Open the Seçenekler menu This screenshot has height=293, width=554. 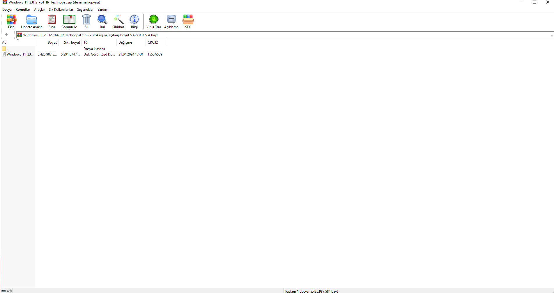(x=85, y=10)
